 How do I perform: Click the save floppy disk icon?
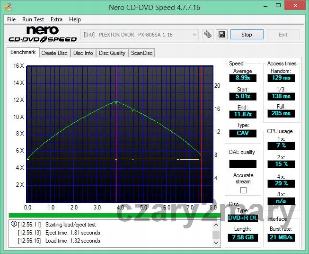(x=221, y=35)
